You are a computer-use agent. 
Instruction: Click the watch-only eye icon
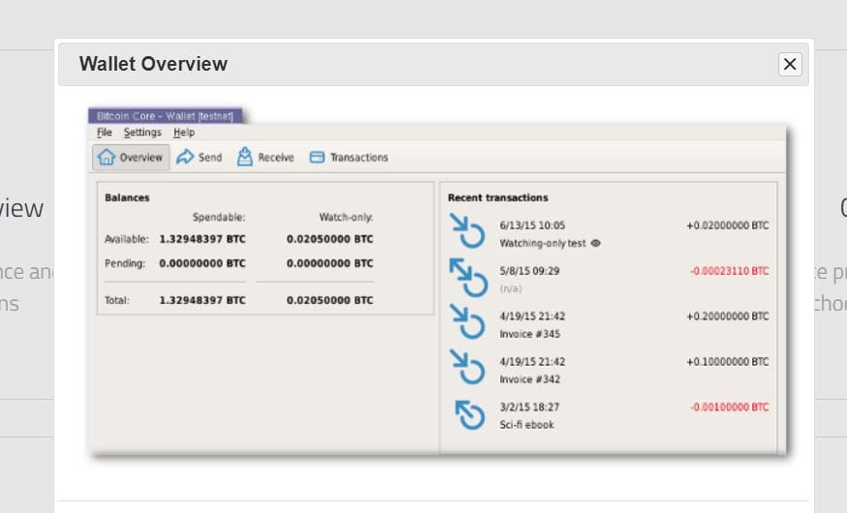595,244
